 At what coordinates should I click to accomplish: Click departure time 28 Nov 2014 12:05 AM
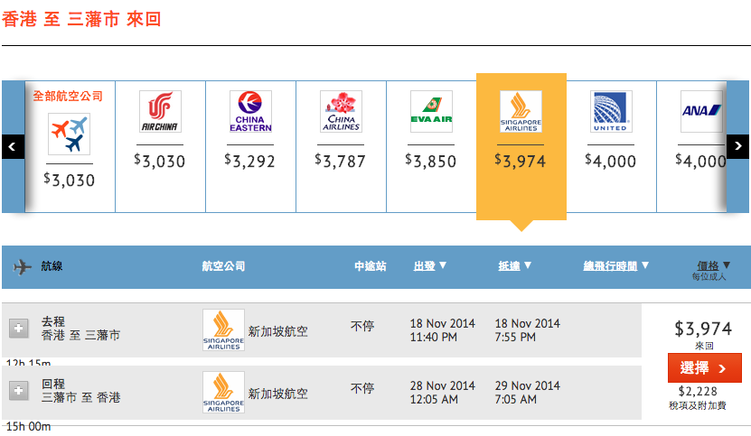[443, 393]
